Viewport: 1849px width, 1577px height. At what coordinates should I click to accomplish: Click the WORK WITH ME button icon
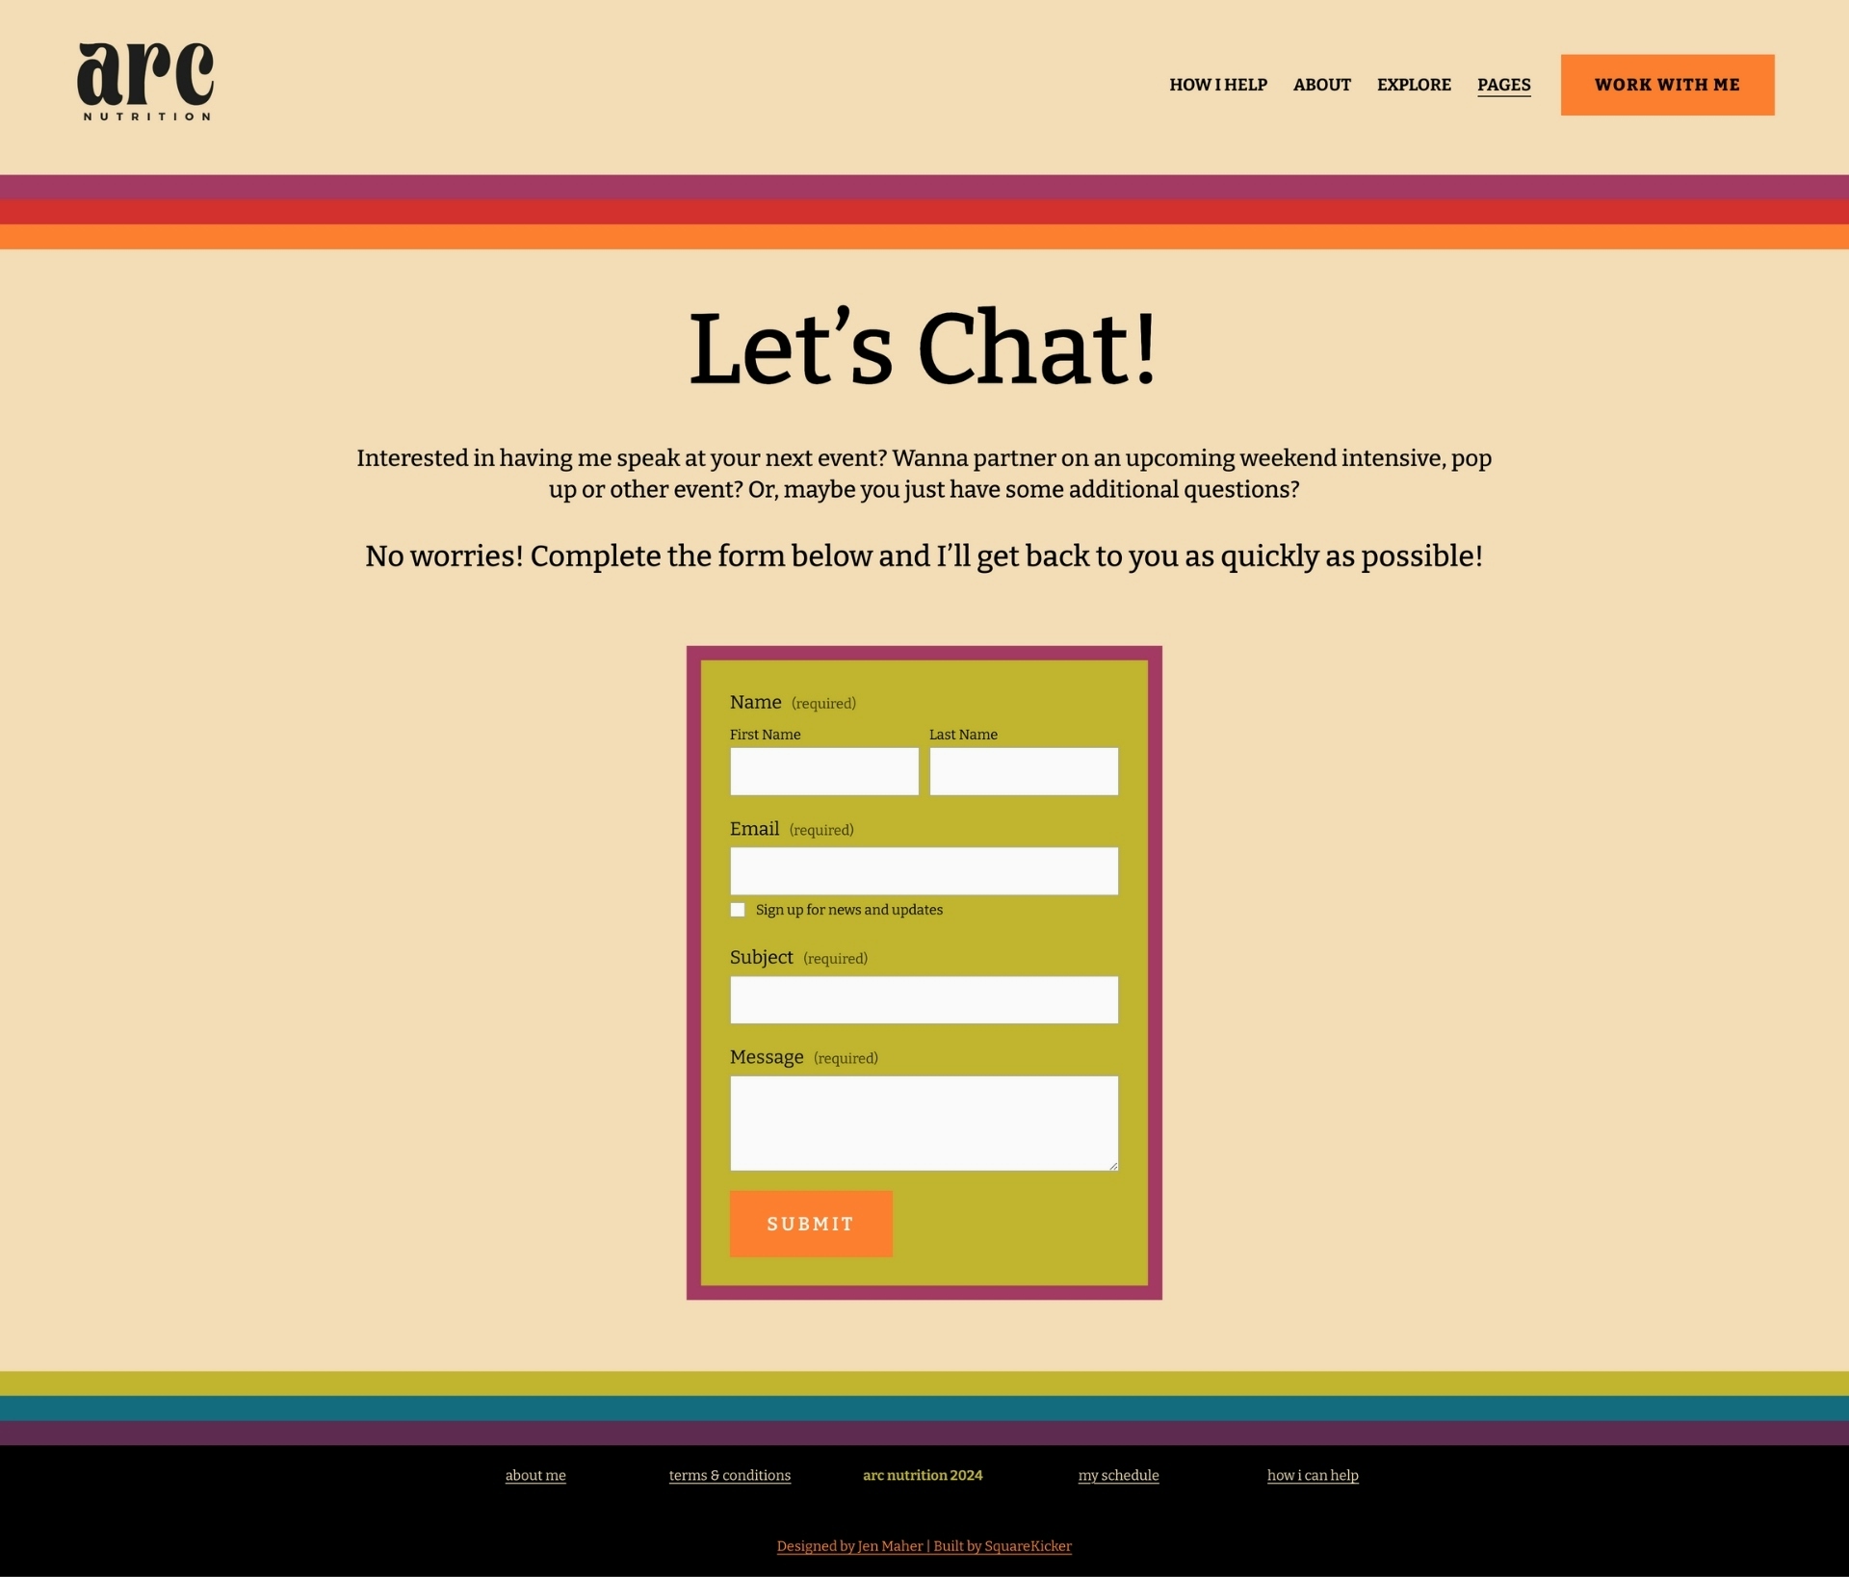point(1666,85)
